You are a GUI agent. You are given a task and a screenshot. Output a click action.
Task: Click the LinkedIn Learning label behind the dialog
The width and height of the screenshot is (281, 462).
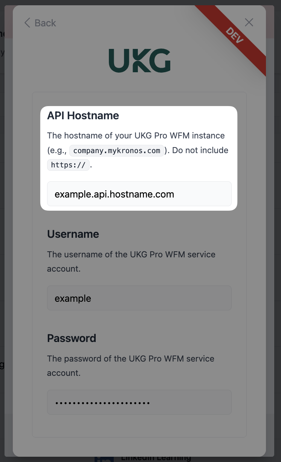point(156,458)
